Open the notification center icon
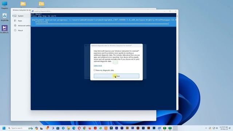 coord(230,128)
